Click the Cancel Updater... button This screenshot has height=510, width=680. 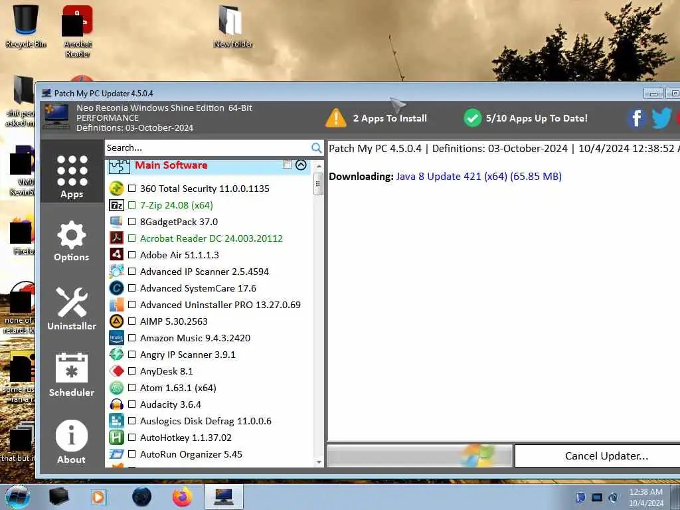coord(606,456)
